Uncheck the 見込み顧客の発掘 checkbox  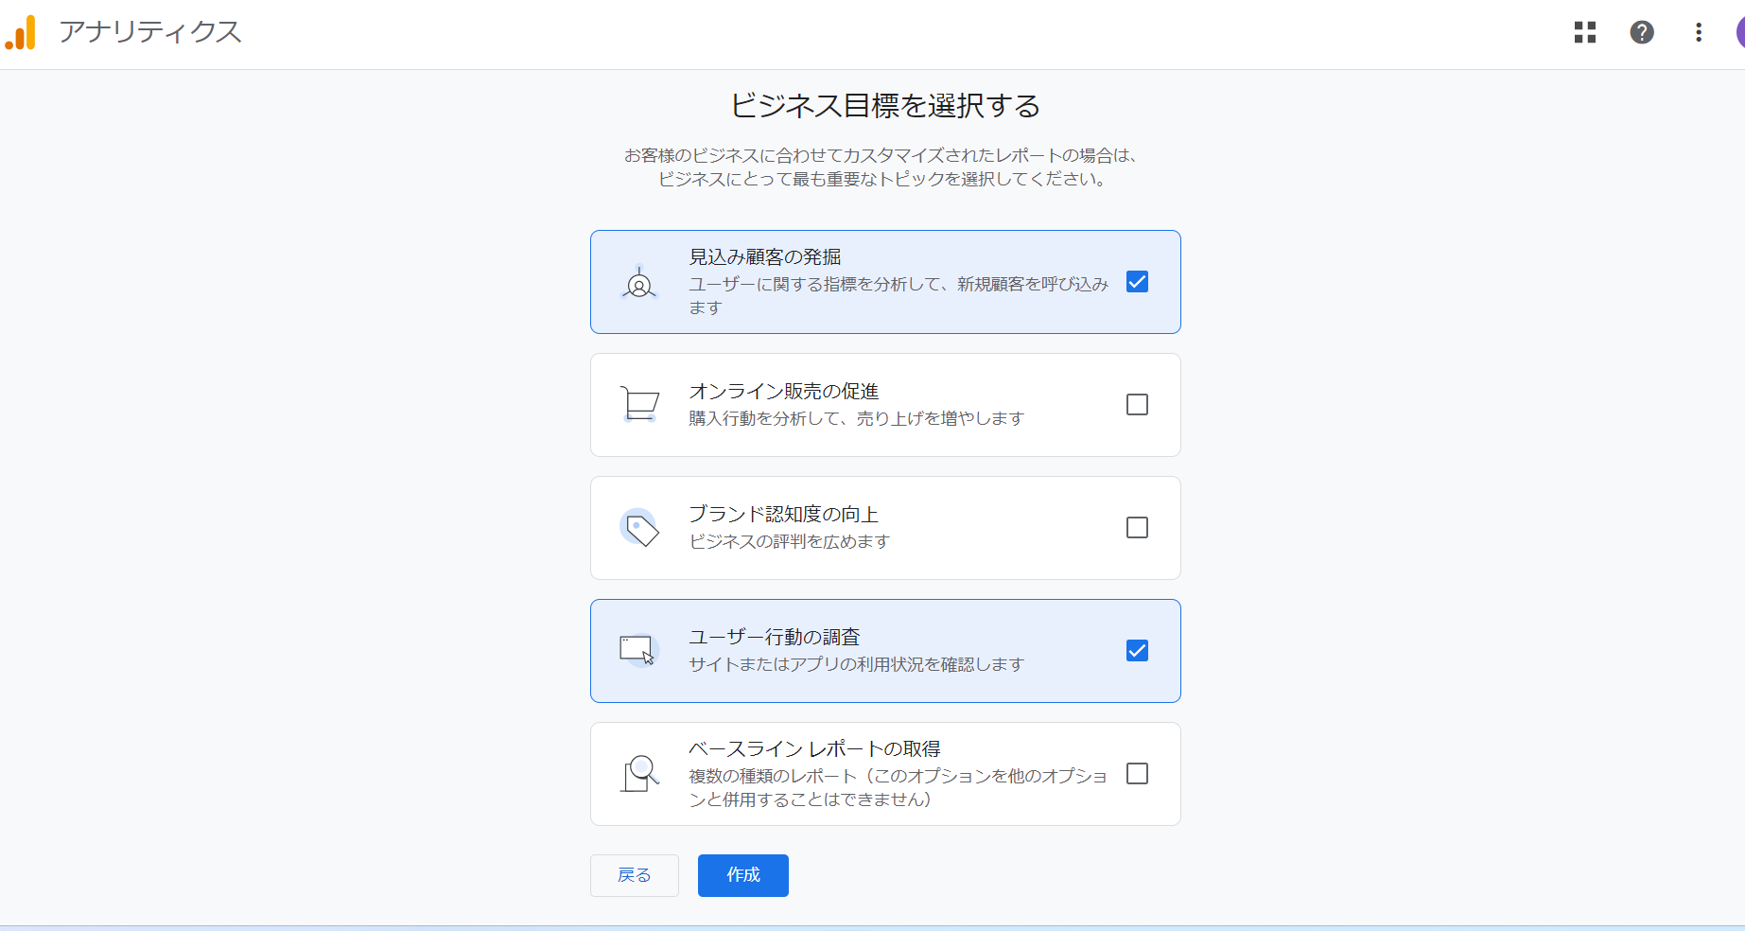pos(1137,282)
